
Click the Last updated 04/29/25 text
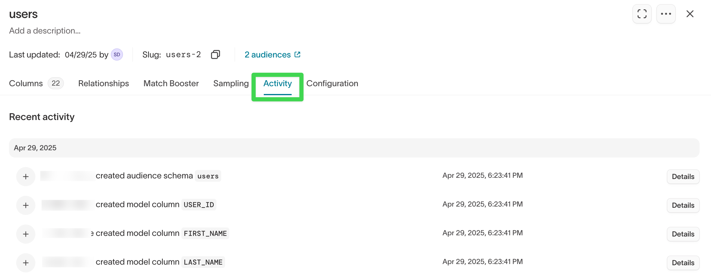(x=53, y=54)
